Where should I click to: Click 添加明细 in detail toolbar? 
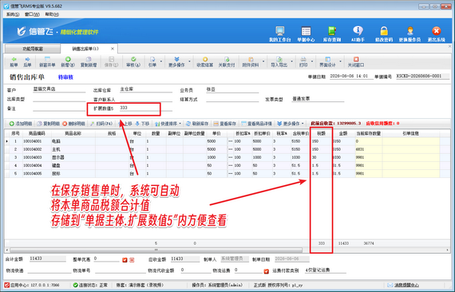coord(21,124)
